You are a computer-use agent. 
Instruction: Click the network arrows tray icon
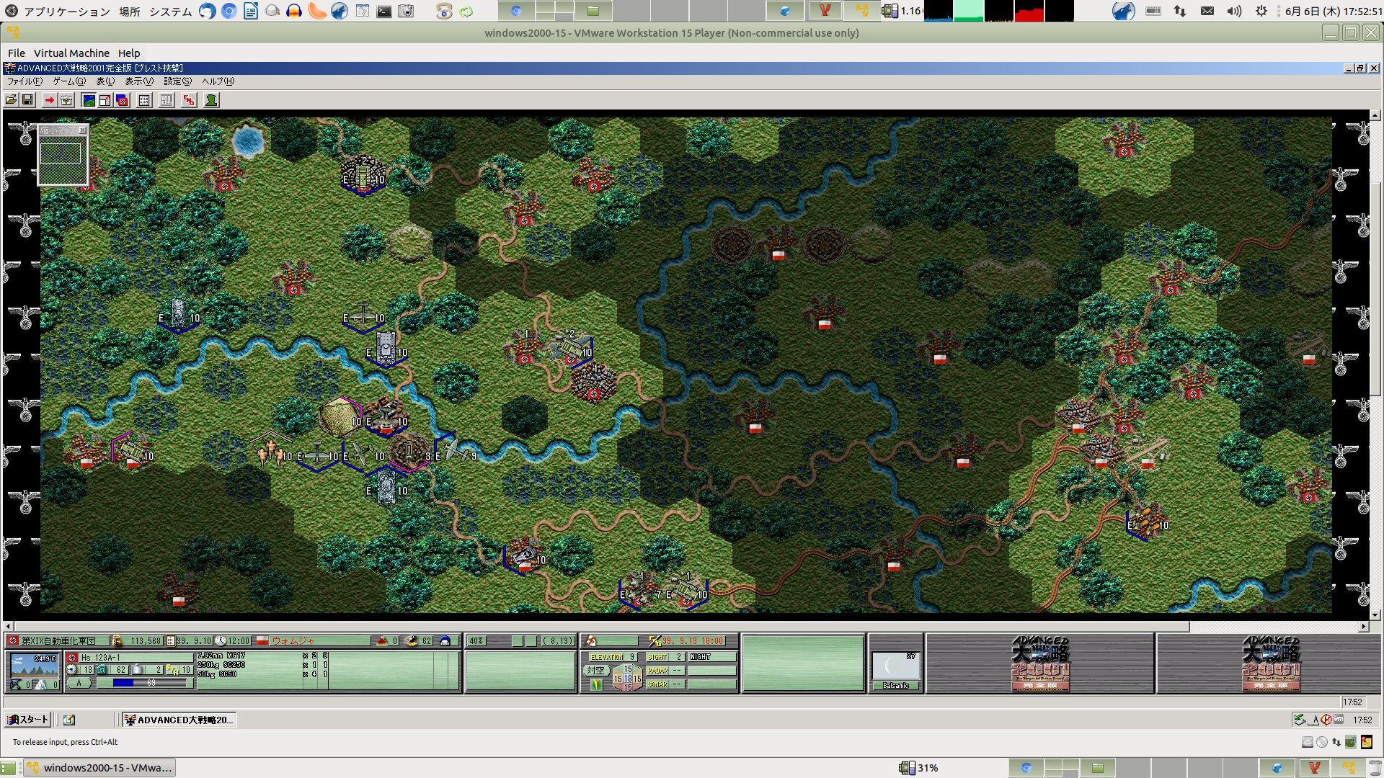pyautogui.click(x=1180, y=11)
